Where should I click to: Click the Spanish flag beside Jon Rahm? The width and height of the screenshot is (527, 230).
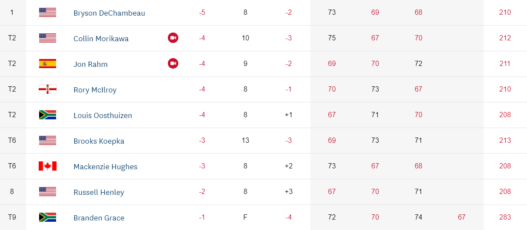(47, 64)
